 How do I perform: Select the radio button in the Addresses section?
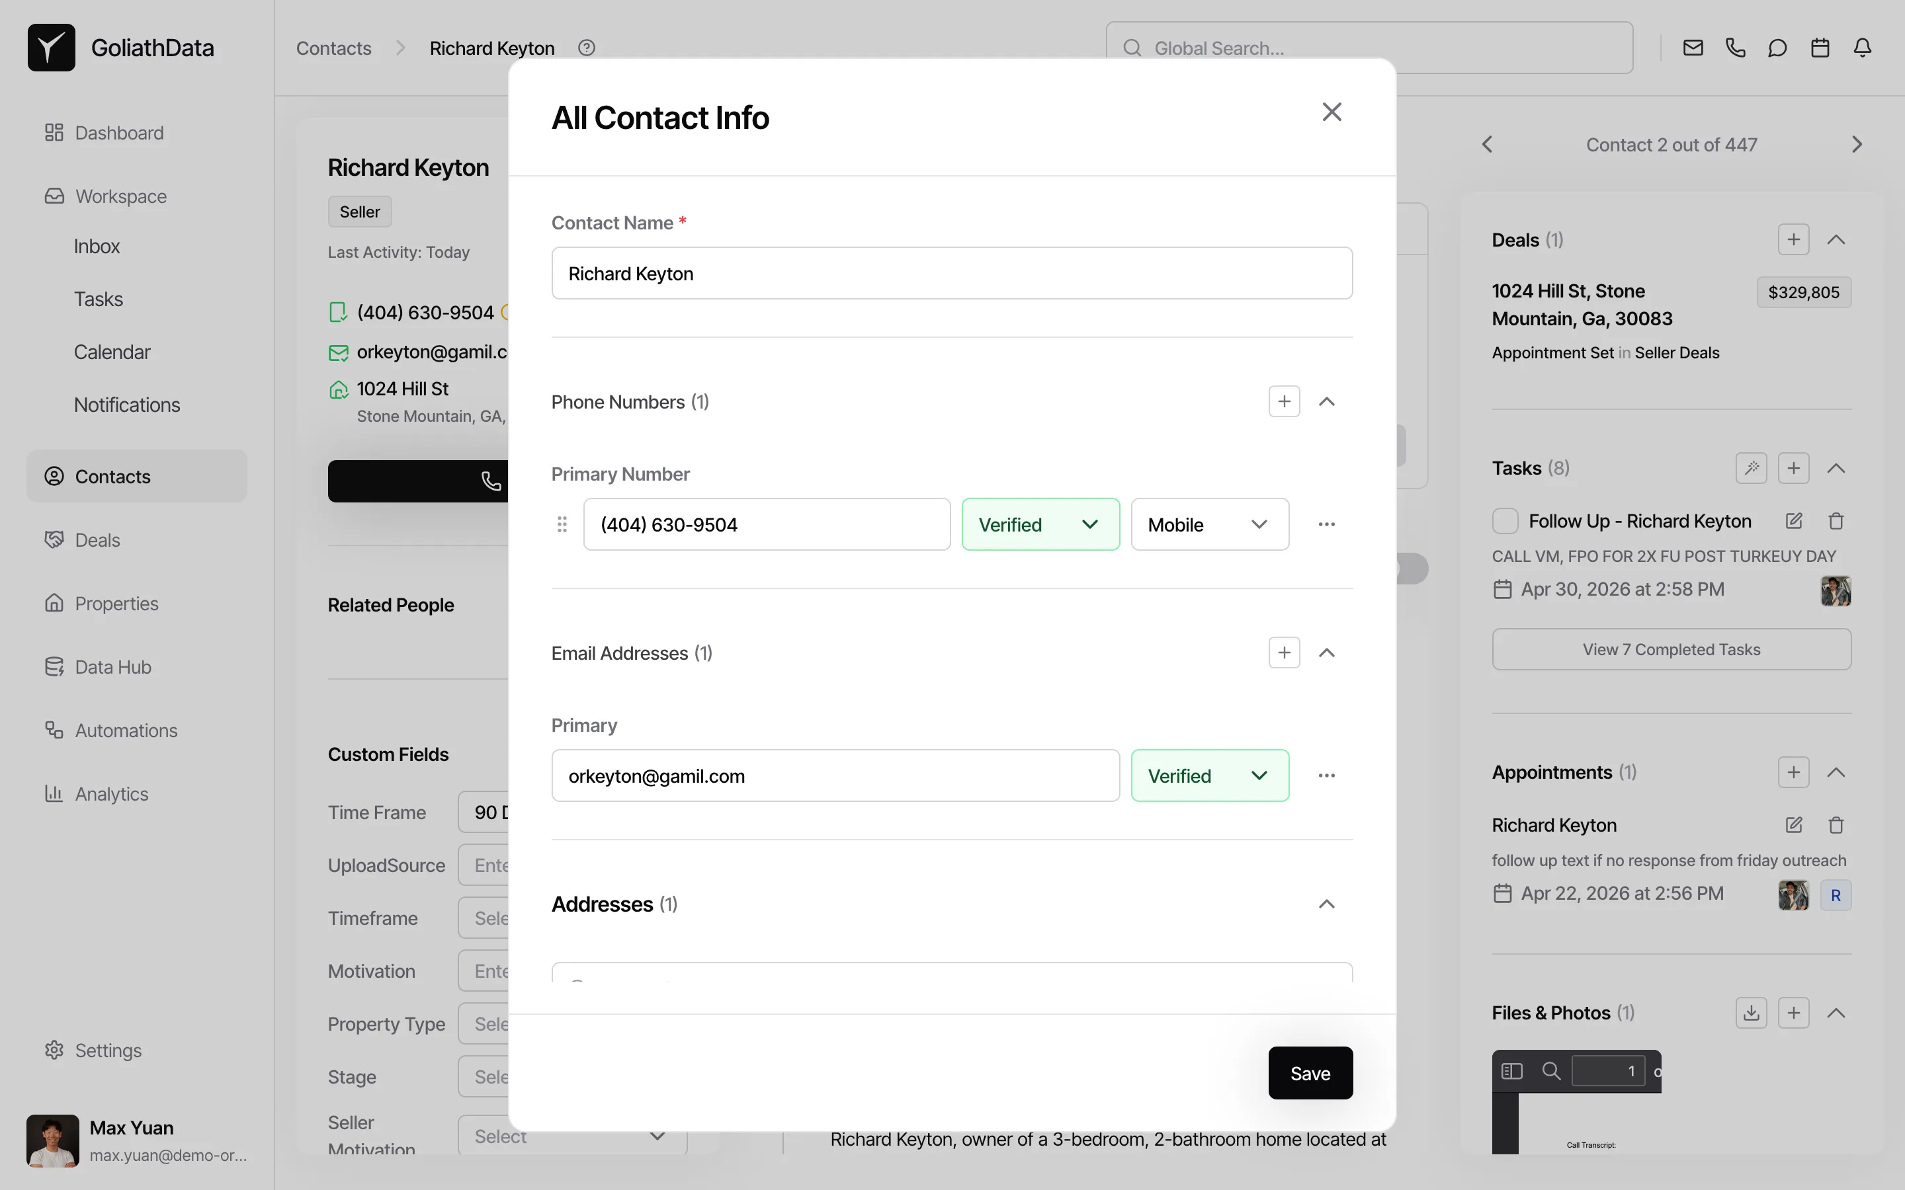[x=577, y=983]
